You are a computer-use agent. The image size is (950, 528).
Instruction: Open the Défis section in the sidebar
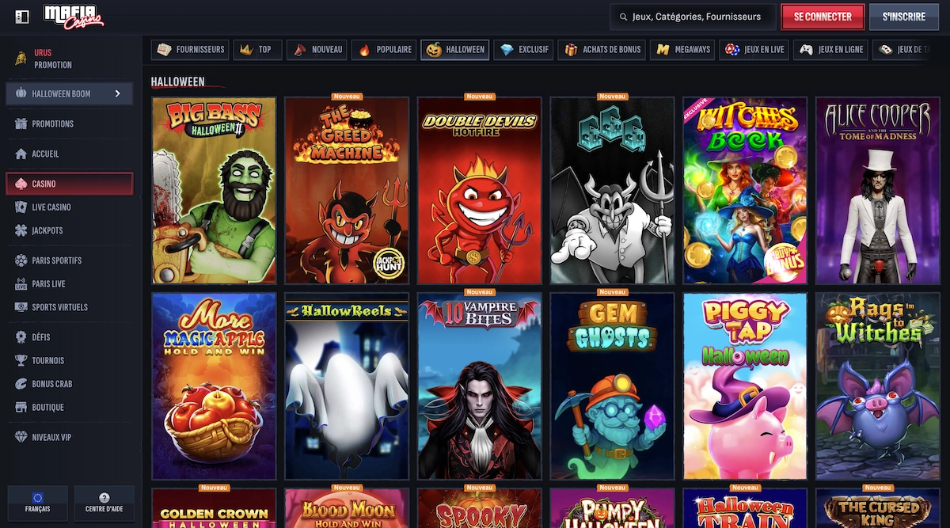click(38, 336)
